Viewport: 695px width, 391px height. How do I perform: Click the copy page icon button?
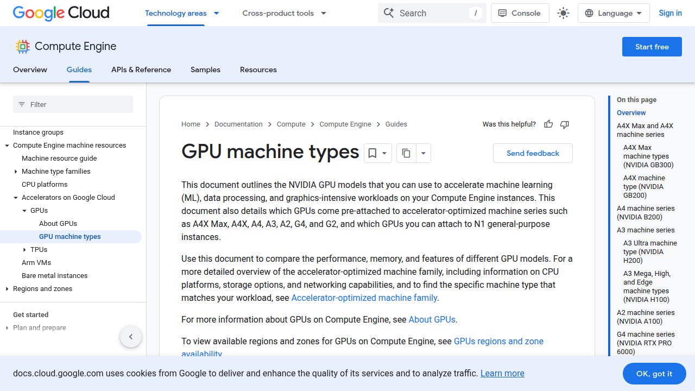pyautogui.click(x=406, y=153)
